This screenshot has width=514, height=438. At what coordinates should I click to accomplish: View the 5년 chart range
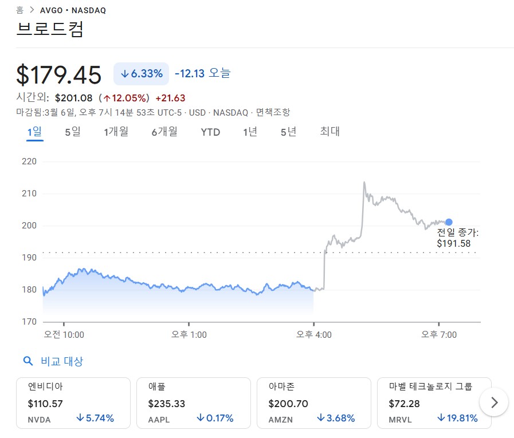coord(289,132)
